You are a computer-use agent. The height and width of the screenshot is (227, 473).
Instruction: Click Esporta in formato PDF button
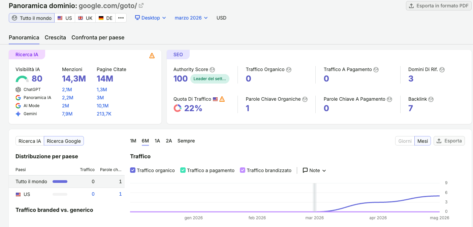click(439, 6)
